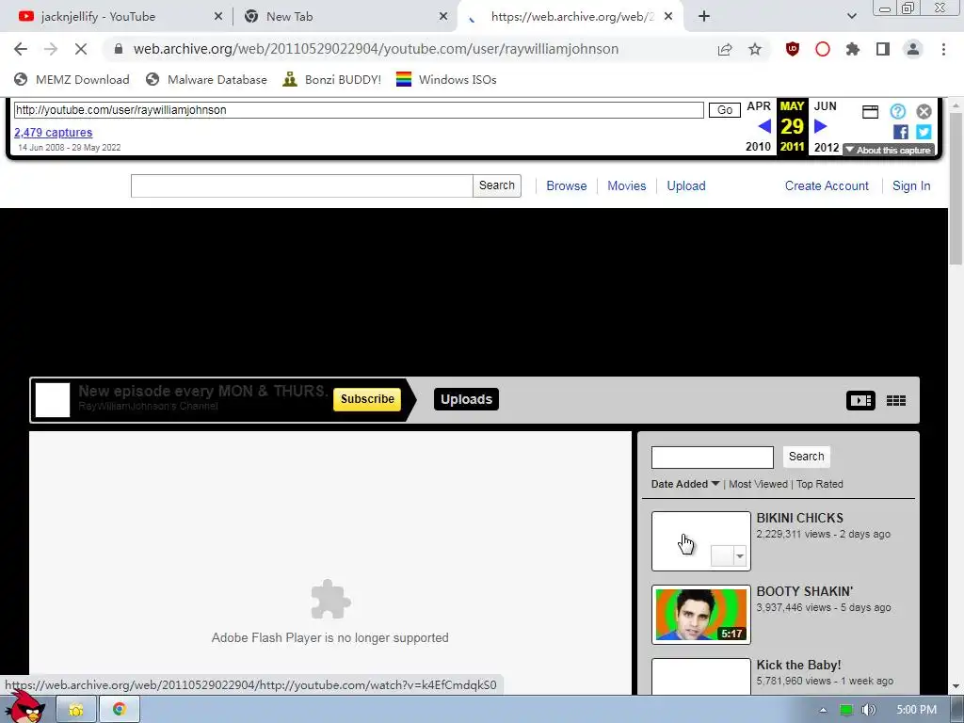Open Chrome's three-dot menu
Viewport: 964px width, 723px height.
[943, 49]
